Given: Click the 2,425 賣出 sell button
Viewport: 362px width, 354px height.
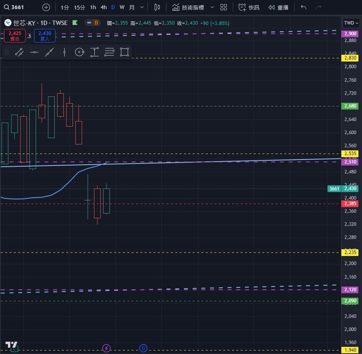Looking at the screenshot, I should [15, 36].
